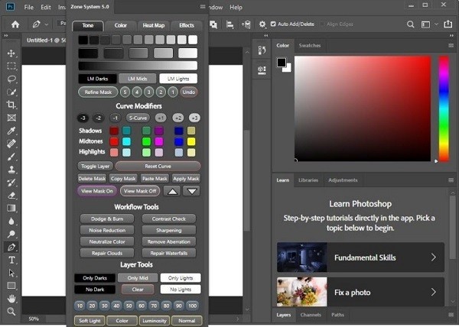Expand the Fundamental Skills tutorial chevron
The image size is (459, 327).
coord(434,257)
